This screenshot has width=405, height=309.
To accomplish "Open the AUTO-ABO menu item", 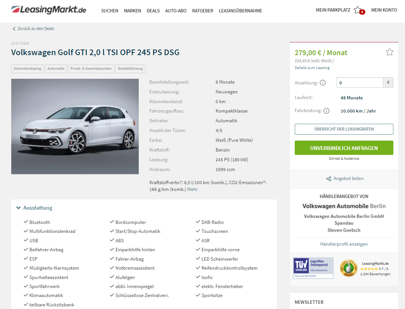I will [x=175, y=11].
